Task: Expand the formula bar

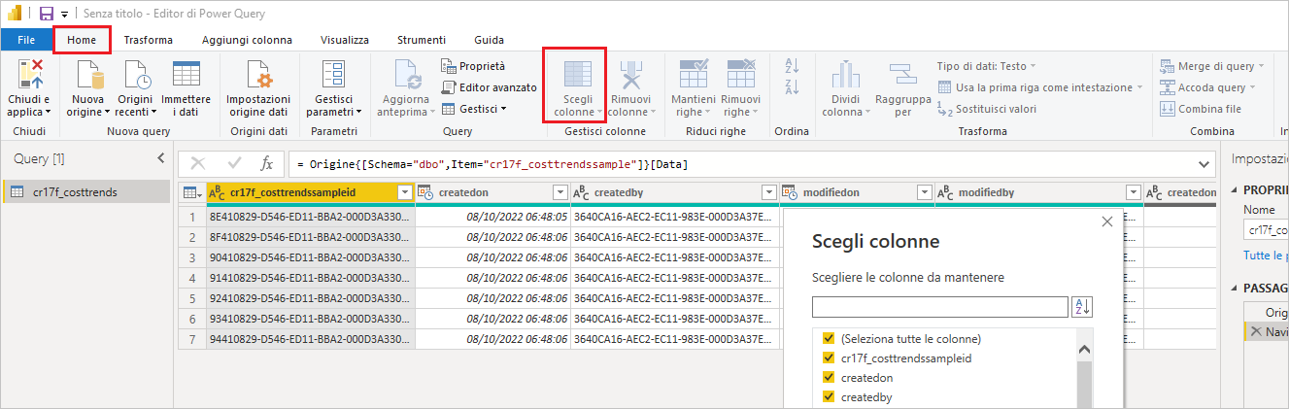Action: coord(1205,164)
